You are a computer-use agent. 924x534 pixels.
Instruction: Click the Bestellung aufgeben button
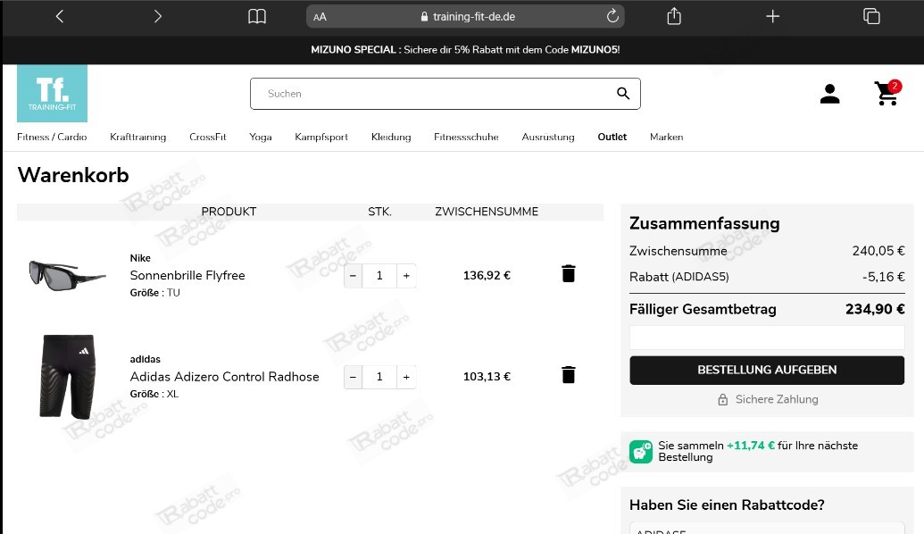coord(767,371)
